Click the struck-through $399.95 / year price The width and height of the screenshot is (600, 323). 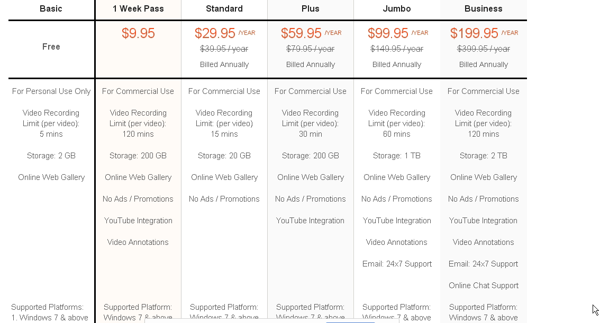pyautogui.click(x=483, y=49)
